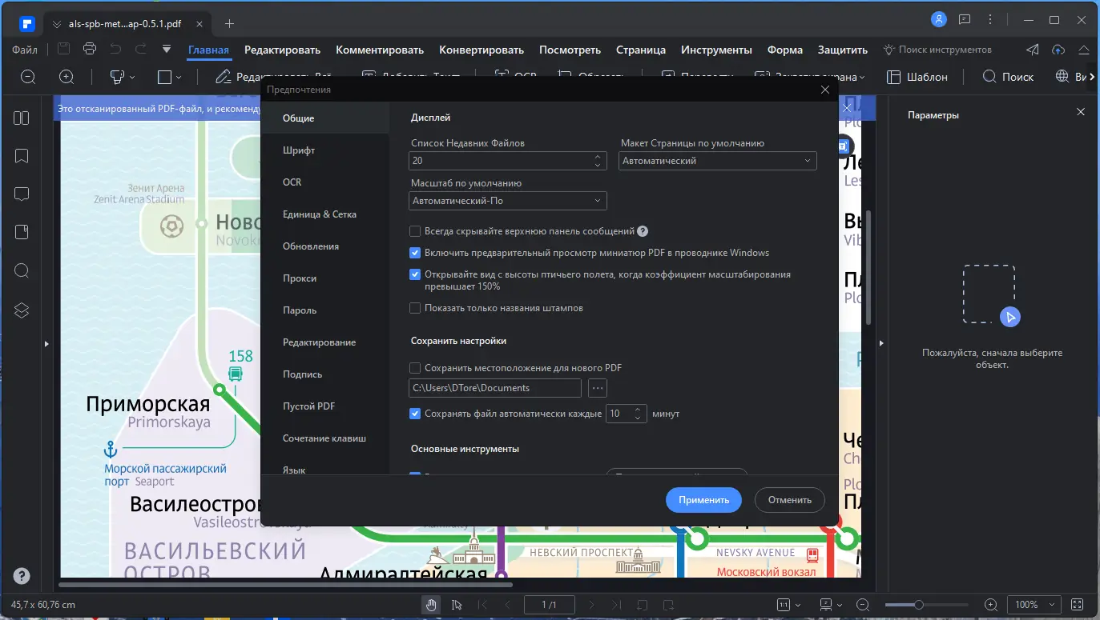Open the comments panel in left sidebar
The image size is (1100, 620).
point(22,194)
